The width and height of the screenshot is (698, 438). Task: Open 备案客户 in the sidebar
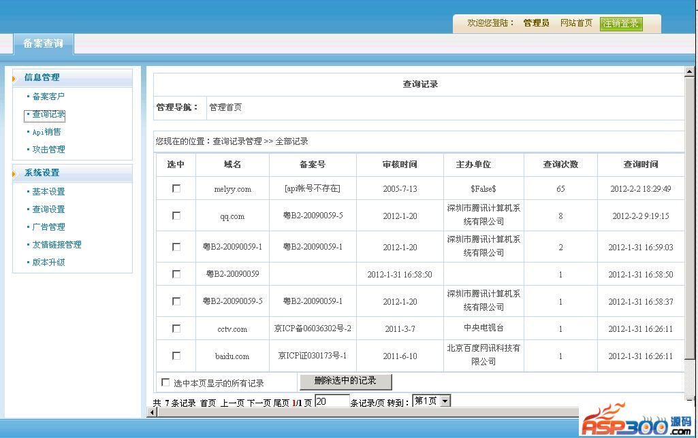[x=48, y=97]
